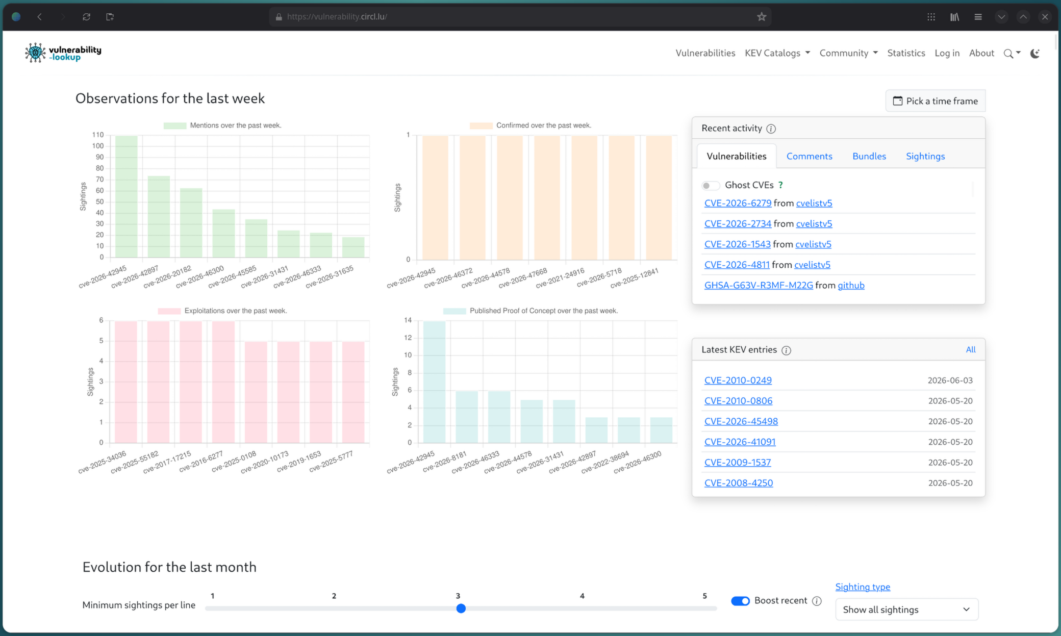Image resolution: width=1061 pixels, height=636 pixels.
Task: Open the Show all sightings combo box
Action: (906, 609)
